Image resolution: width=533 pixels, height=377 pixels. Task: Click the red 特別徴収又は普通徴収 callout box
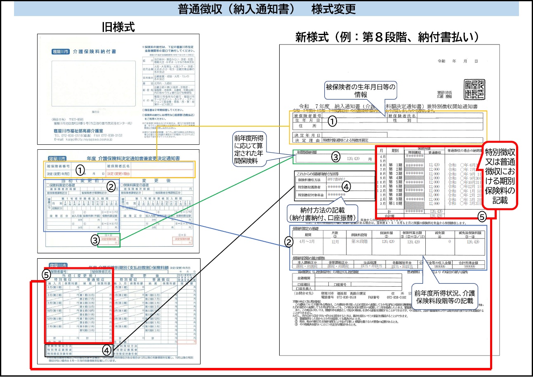coord(501,178)
